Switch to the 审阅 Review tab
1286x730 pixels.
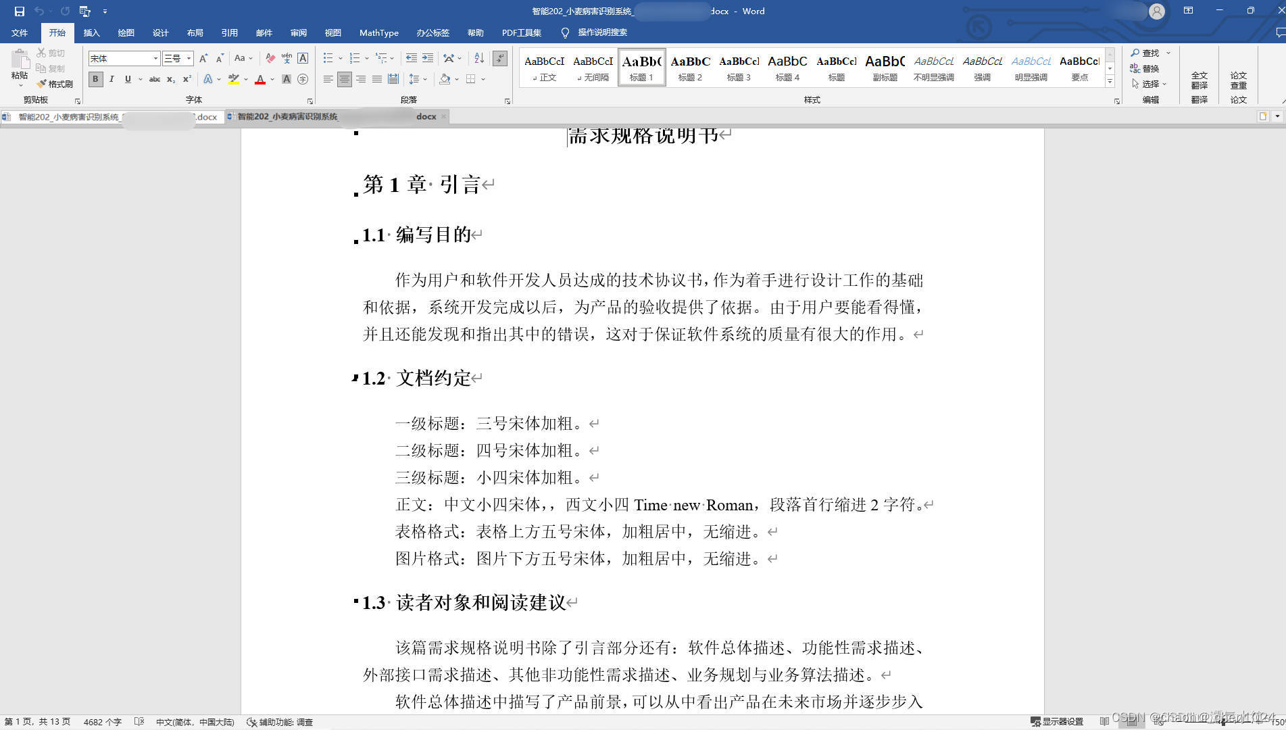(298, 32)
